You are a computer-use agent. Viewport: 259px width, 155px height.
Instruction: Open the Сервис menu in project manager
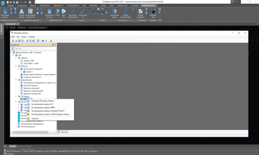click(x=24, y=37)
